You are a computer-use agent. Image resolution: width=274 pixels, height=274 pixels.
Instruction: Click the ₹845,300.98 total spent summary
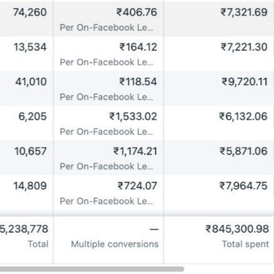(237, 229)
